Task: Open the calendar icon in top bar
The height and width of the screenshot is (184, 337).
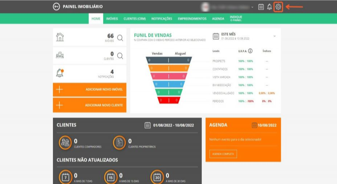Action: pos(261,7)
